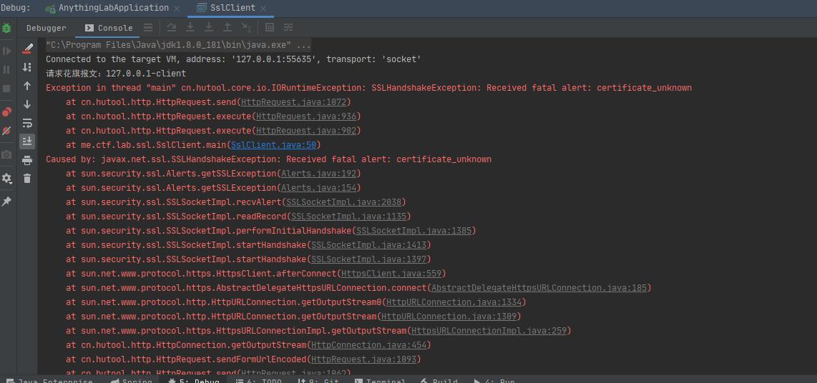817x383 pixels.
Task: Open SSLSocketImpl.java:1385 link
Action: click(x=414, y=231)
